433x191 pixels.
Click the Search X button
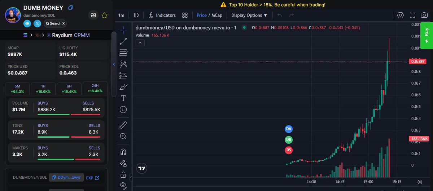pyautogui.click(x=55, y=23)
